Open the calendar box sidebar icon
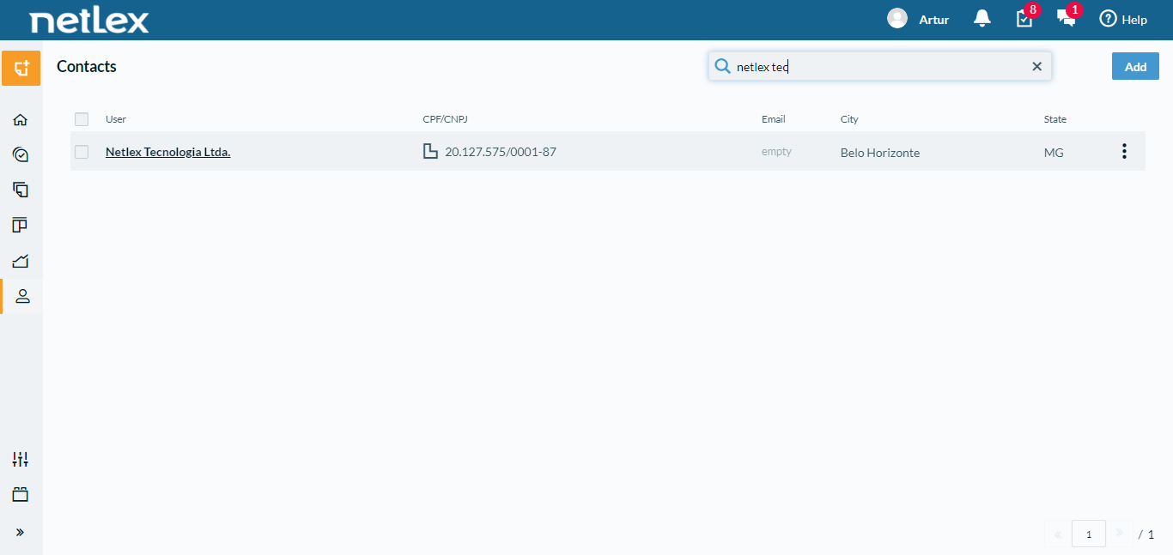The height and width of the screenshot is (555, 1173). pyautogui.click(x=21, y=495)
